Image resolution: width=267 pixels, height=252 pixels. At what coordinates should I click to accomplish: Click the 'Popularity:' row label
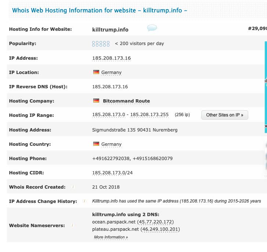coord(23,44)
